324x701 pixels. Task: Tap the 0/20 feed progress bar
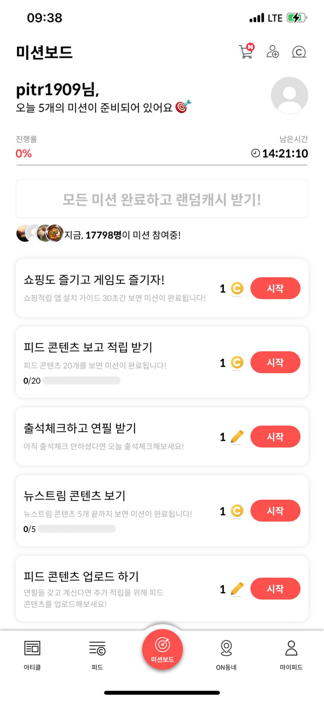pos(81,381)
